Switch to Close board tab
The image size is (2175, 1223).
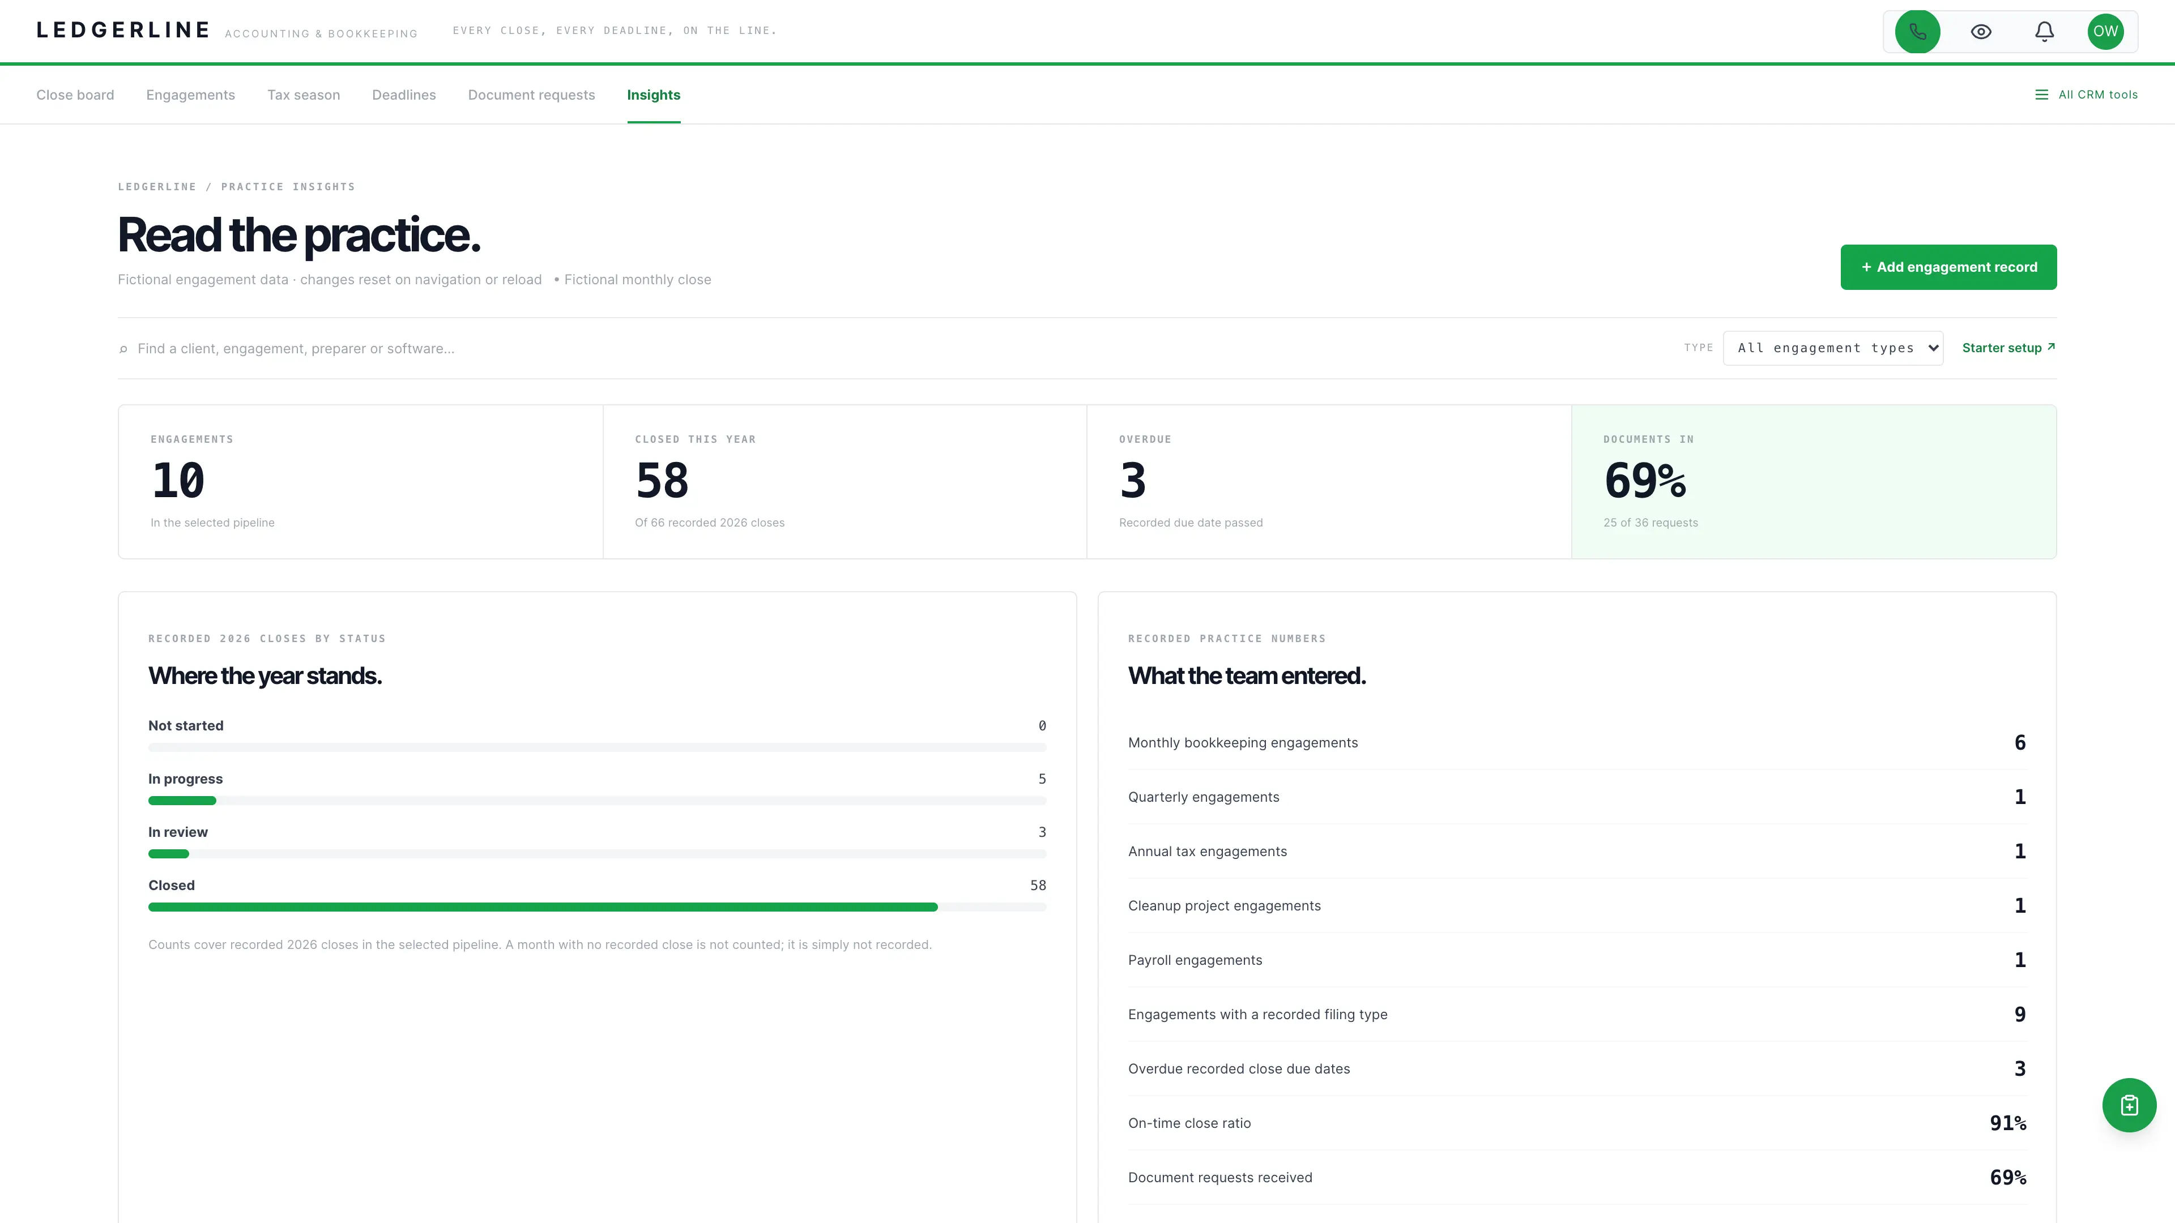tap(75, 95)
